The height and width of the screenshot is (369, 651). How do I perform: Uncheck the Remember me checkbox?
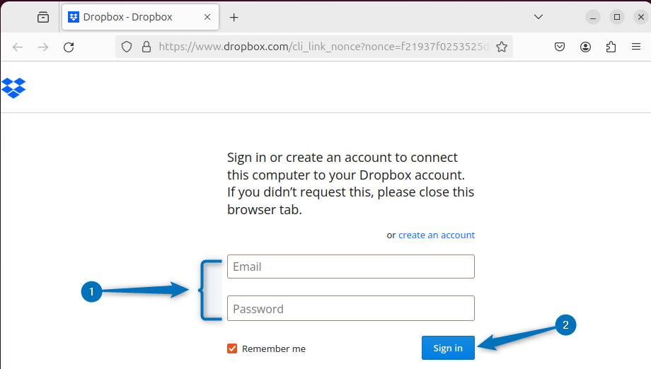point(232,348)
